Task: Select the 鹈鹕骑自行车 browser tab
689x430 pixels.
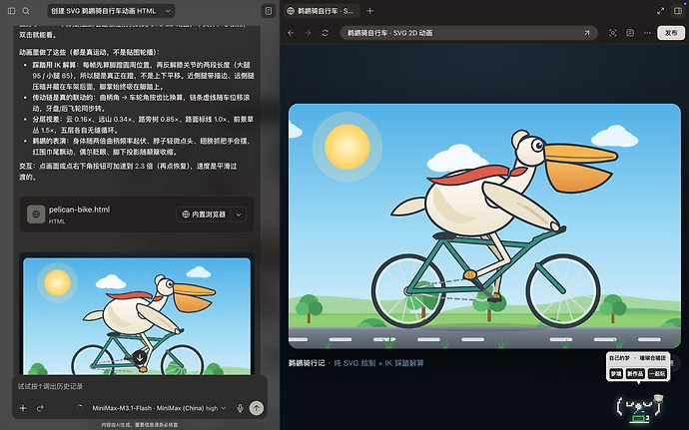Action: (x=321, y=11)
